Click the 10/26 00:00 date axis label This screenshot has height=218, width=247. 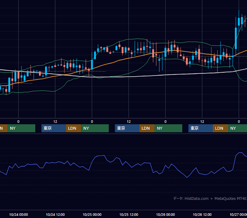click(165, 214)
